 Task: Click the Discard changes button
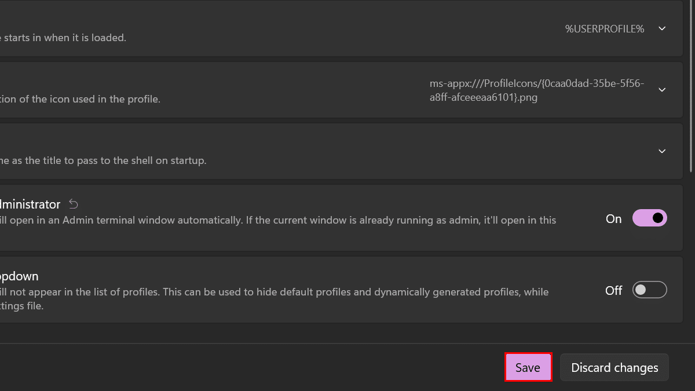(614, 367)
